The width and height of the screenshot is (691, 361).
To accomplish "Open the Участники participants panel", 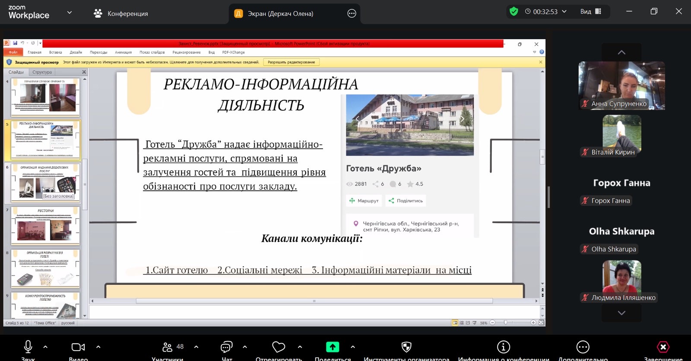I will [x=168, y=347].
